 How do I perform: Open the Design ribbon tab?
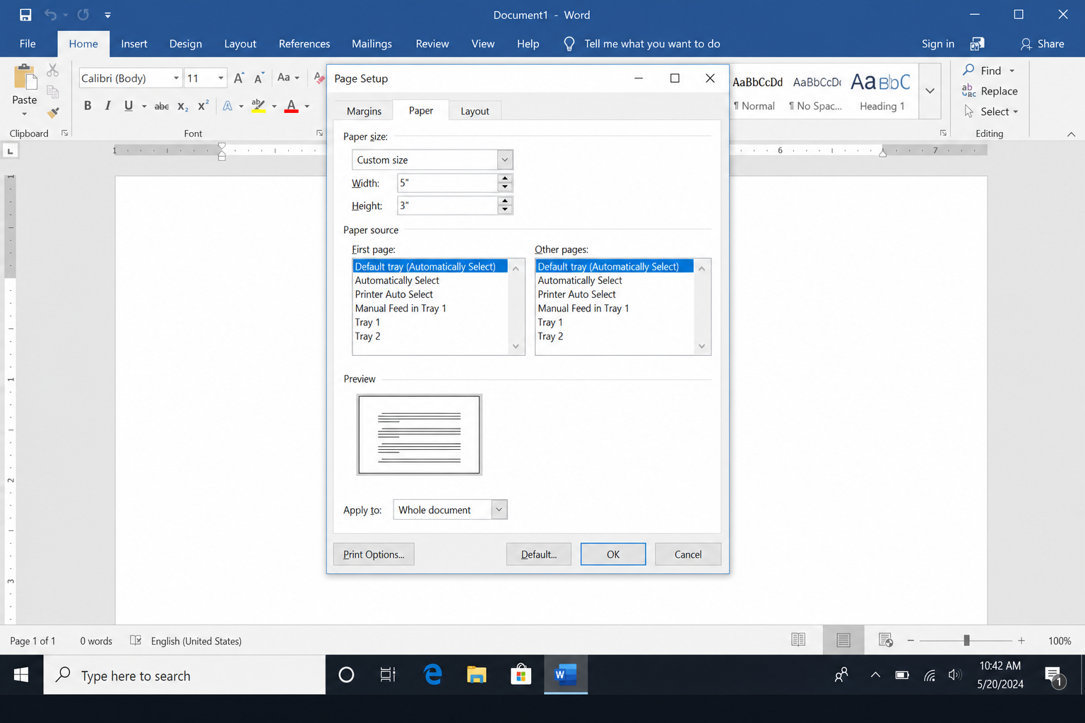(x=186, y=44)
